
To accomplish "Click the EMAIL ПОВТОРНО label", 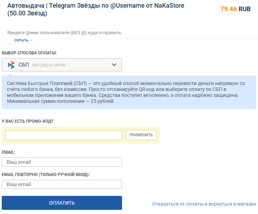I will [x=46, y=175].
